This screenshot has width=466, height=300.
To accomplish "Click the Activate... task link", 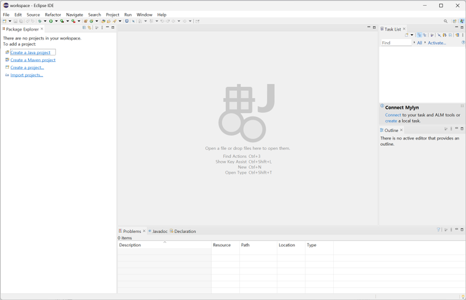I will pos(437,43).
